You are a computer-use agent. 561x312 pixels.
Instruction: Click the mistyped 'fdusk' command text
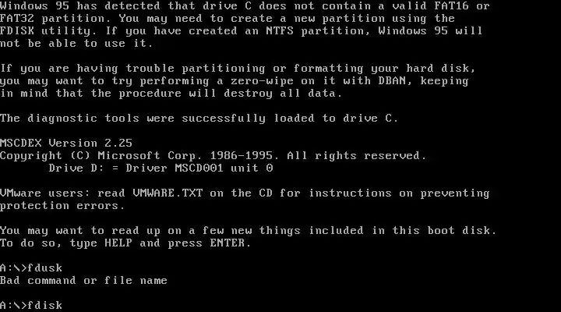tap(44, 268)
